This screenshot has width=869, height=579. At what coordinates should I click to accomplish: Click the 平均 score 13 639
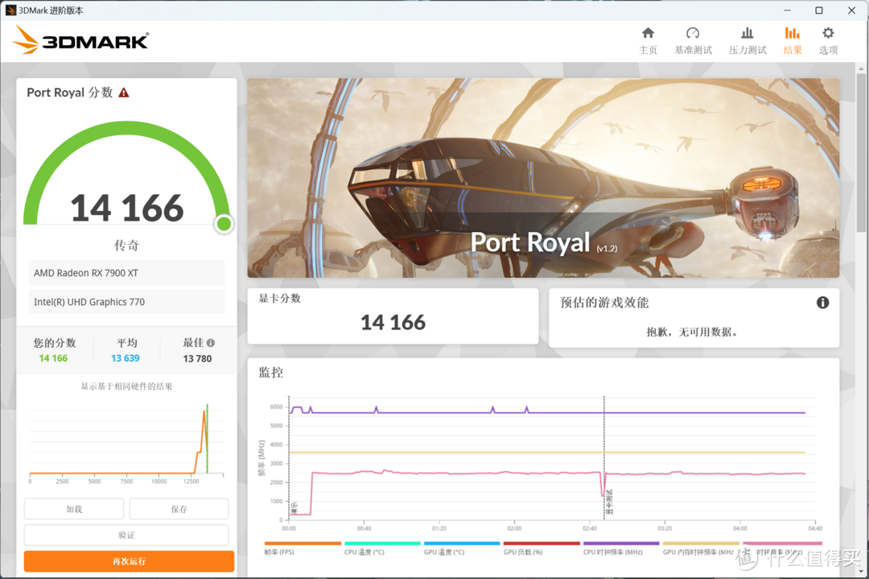126,358
